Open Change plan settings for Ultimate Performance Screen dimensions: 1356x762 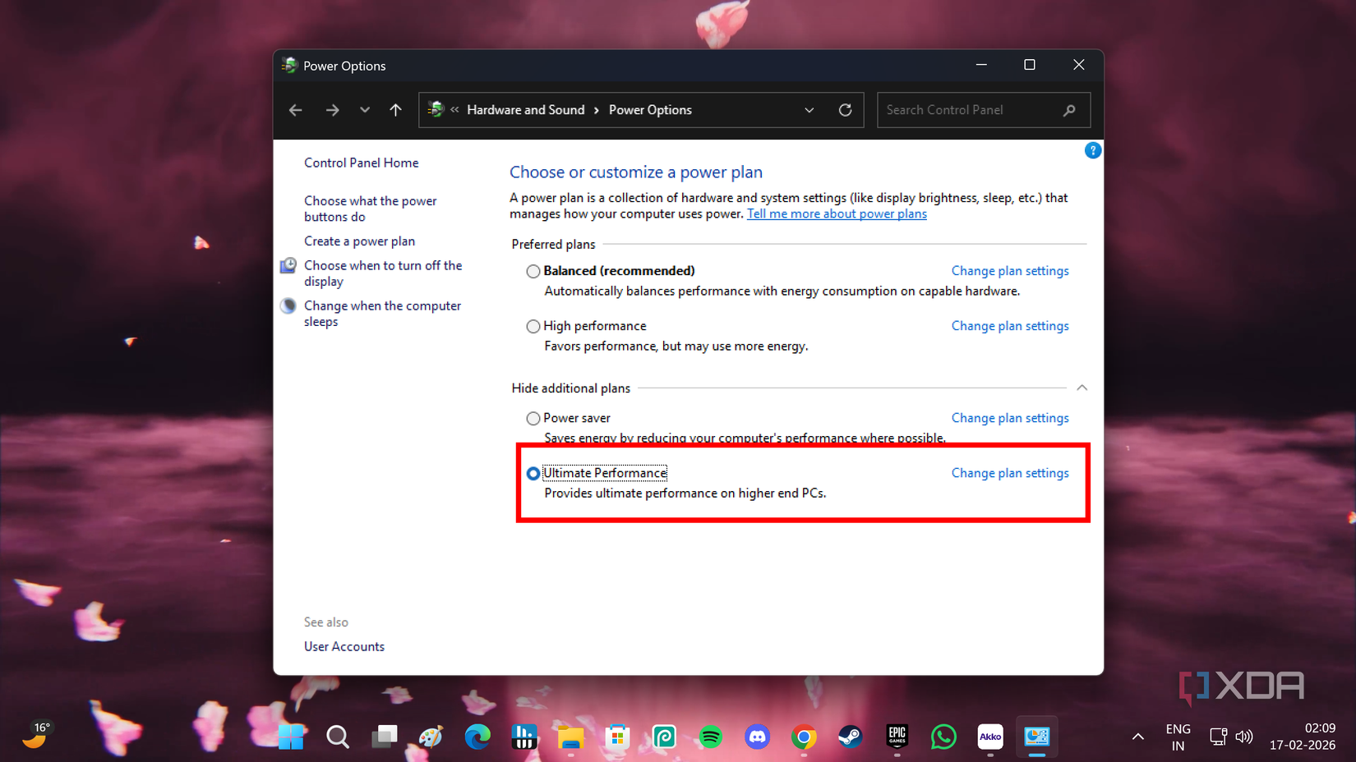coord(1010,473)
